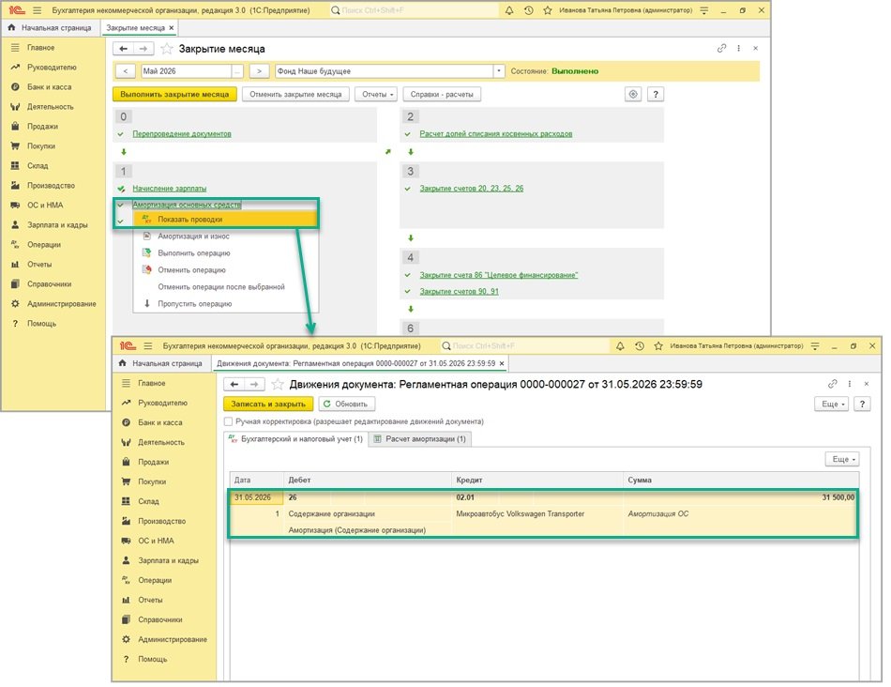Click the help question button in Закрытие месяца
The width and height of the screenshot is (891, 687).
(x=656, y=95)
